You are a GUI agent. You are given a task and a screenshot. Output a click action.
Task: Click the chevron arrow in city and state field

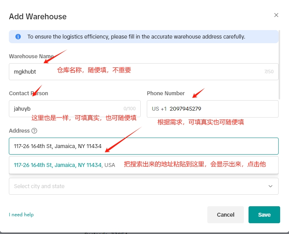270,186
